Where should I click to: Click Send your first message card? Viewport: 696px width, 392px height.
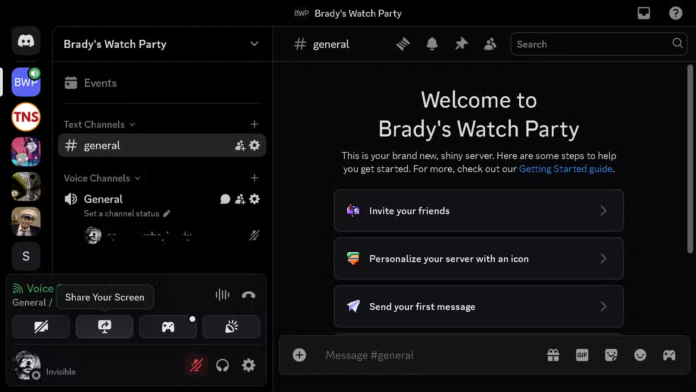478,307
